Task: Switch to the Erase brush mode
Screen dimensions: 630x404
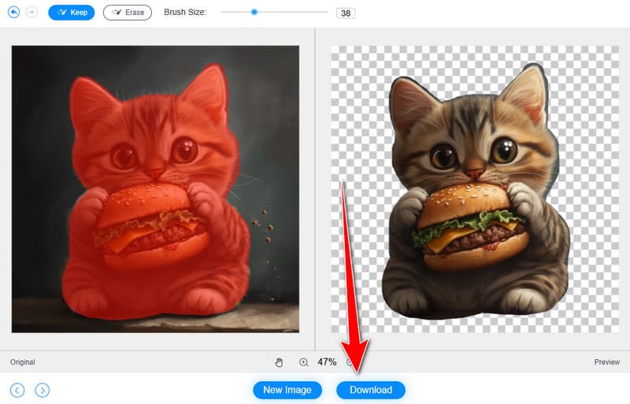Action: 128,13
